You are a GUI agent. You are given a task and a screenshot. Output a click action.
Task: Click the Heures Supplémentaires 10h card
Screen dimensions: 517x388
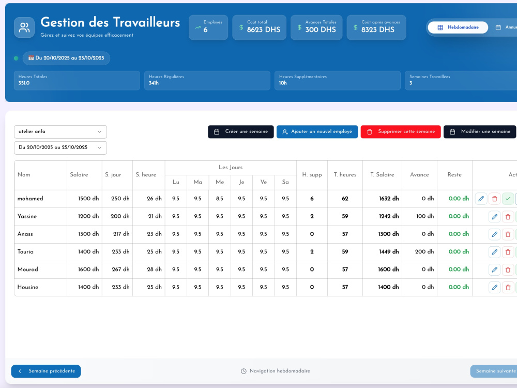coord(338,80)
